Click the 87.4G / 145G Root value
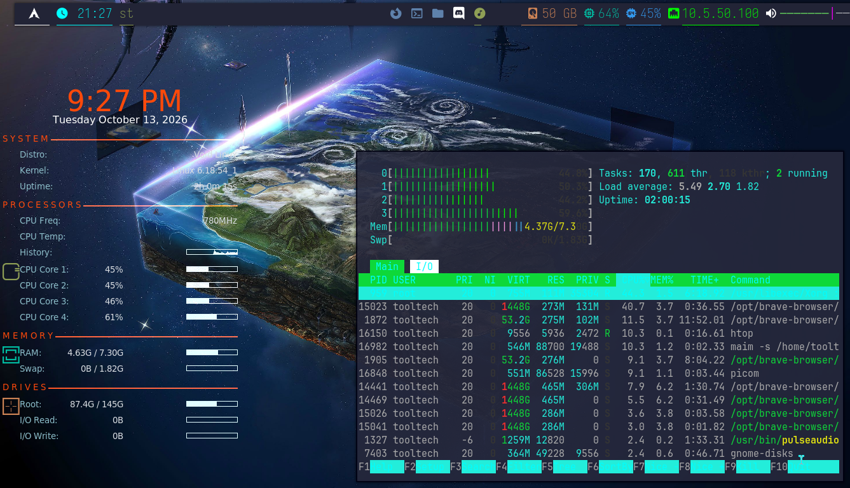This screenshot has width=850, height=488. [97, 404]
